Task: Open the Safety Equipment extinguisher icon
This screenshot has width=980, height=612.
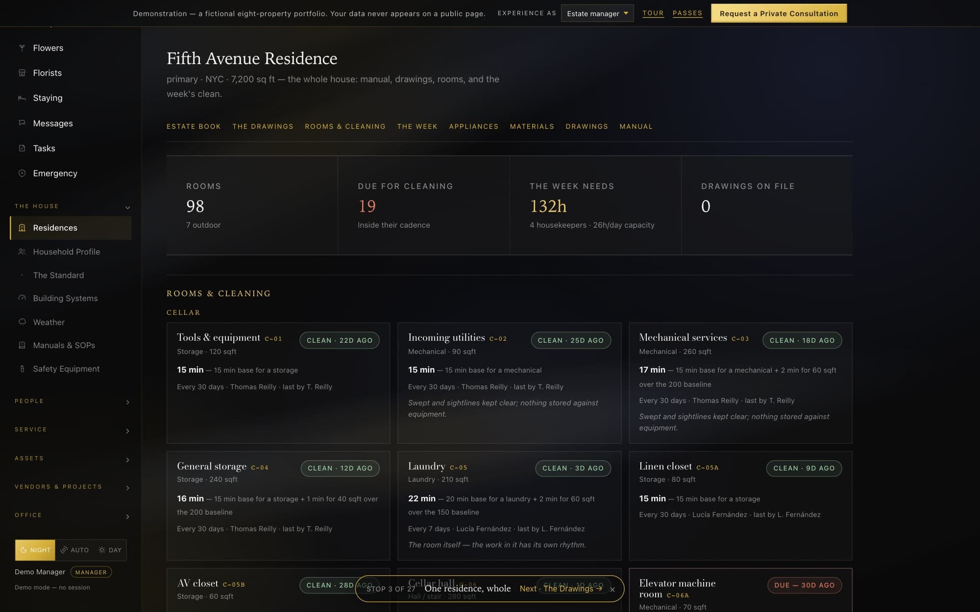Action: point(22,369)
